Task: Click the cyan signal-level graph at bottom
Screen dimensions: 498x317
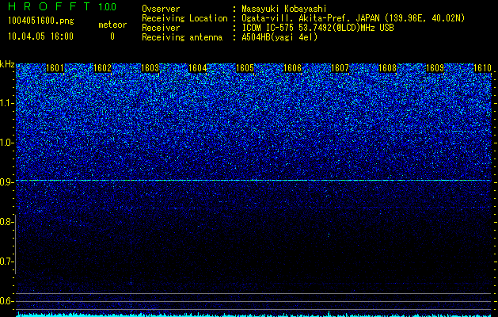Action: pos(253,315)
